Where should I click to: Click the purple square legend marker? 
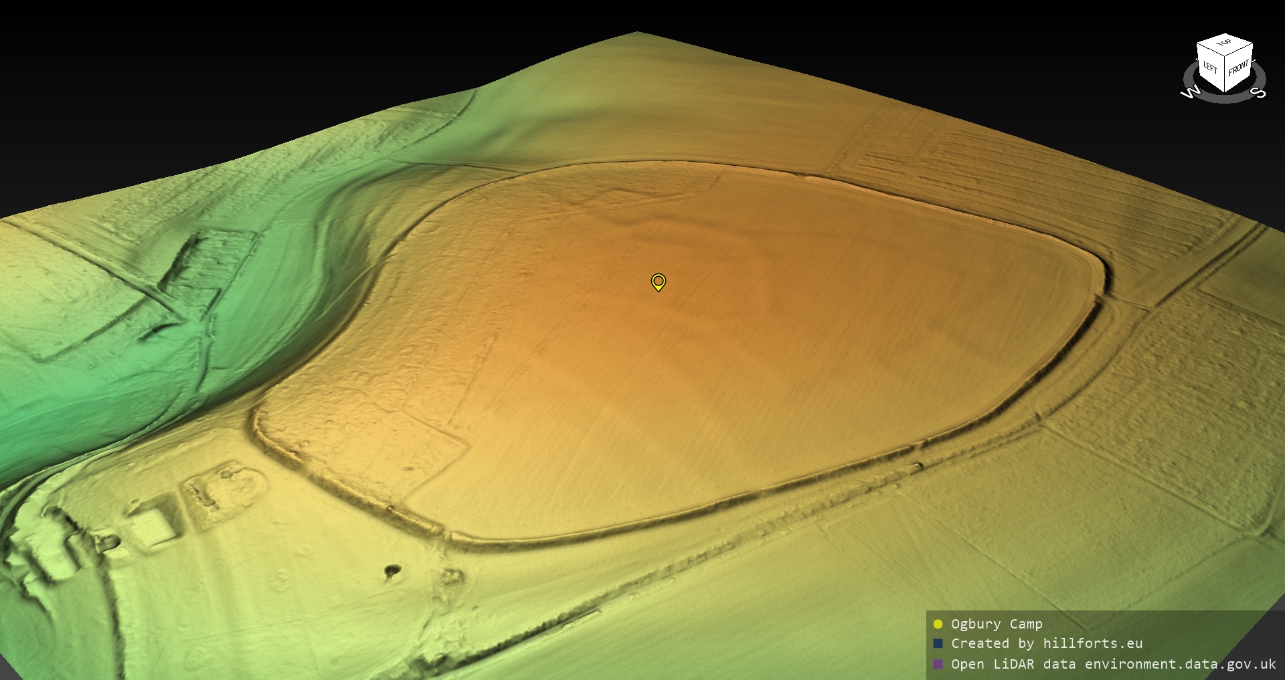tap(938, 664)
